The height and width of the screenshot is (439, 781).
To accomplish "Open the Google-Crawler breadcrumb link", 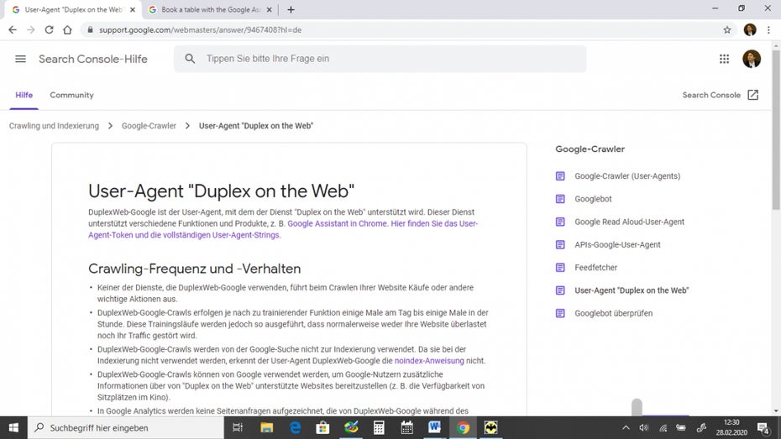I will [149, 126].
